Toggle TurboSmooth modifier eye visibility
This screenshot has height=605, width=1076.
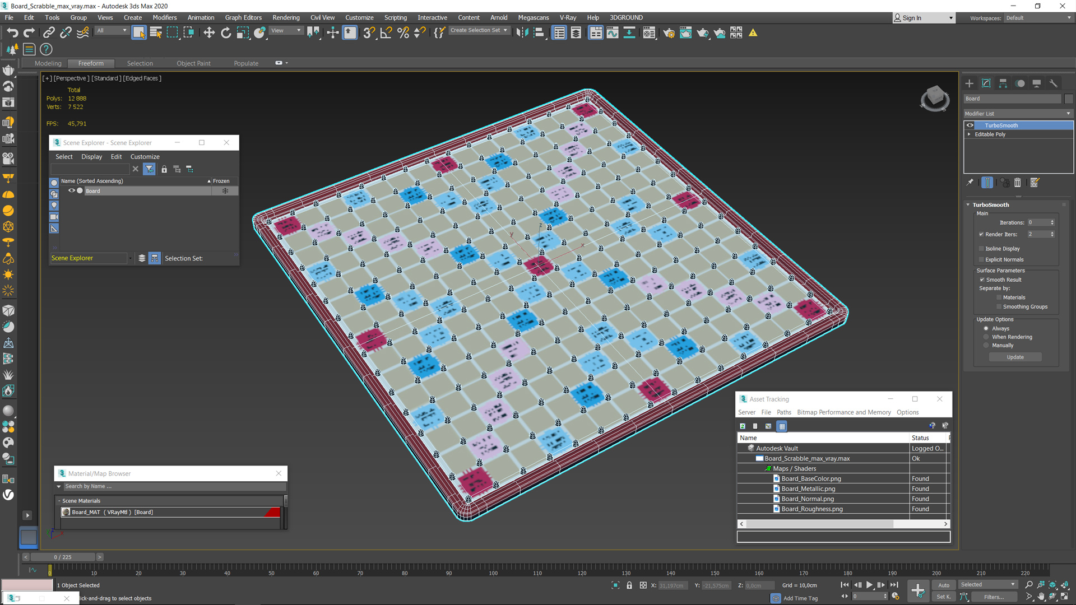[x=970, y=125]
